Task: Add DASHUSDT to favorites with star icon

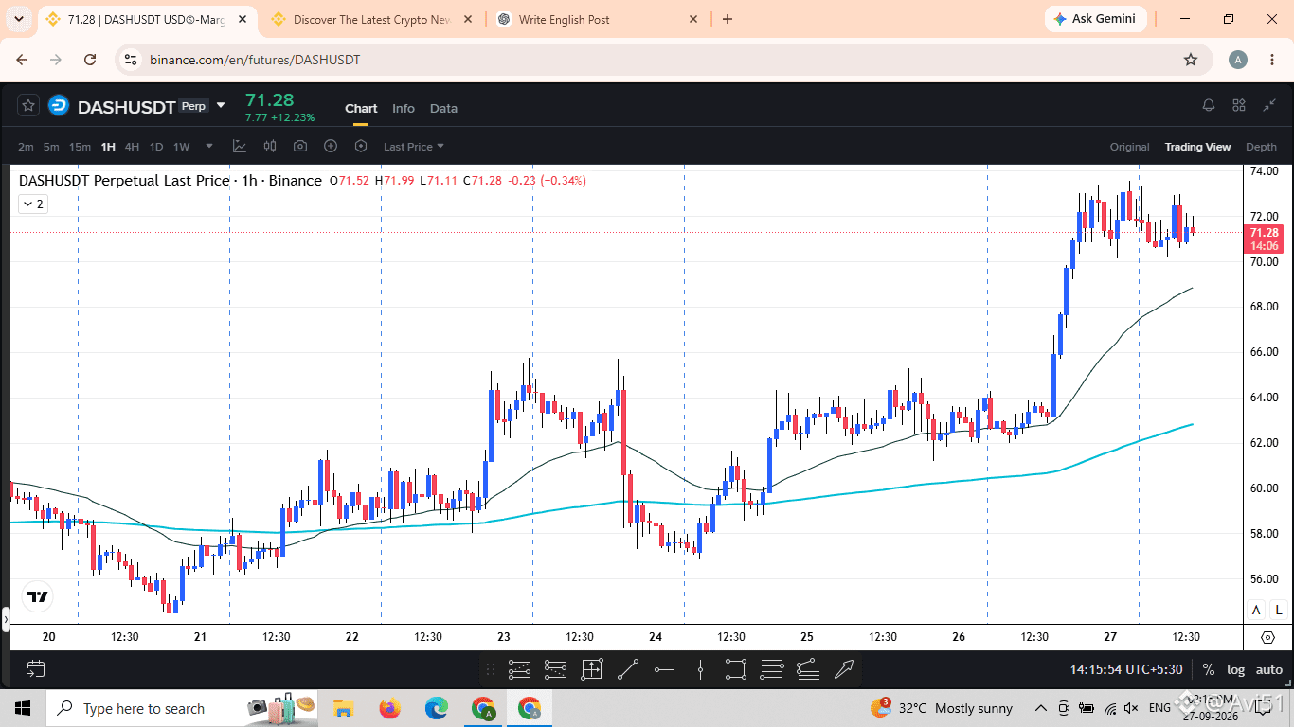Action: [x=28, y=106]
